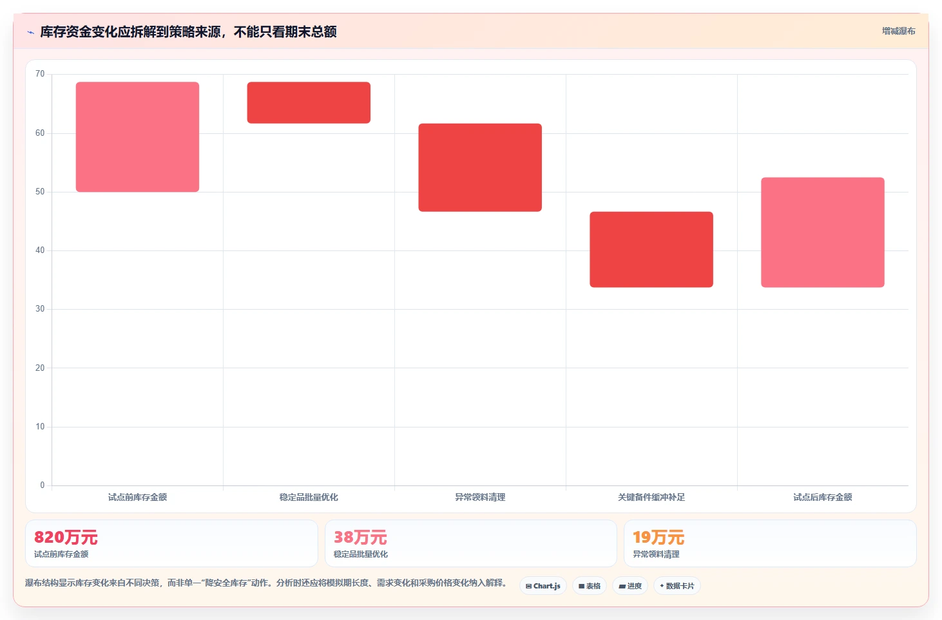Screen dimensions: 942x620
Task: Open the 19万元 stat card
Action: click(770, 543)
